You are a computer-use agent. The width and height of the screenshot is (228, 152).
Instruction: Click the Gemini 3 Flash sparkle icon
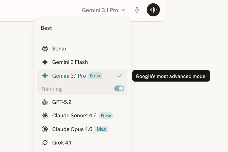coord(45,62)
